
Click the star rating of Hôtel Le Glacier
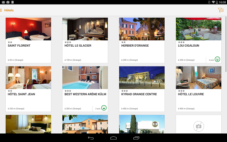(68, 42)
